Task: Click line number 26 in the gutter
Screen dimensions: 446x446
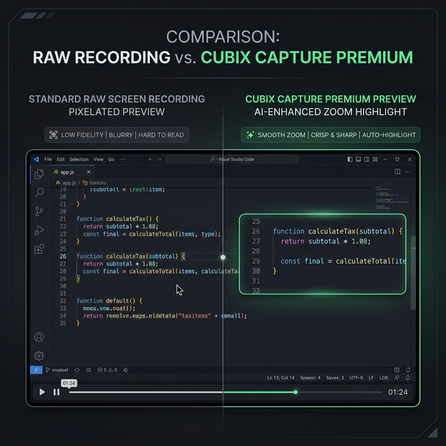Action: (x=63, y=256)
